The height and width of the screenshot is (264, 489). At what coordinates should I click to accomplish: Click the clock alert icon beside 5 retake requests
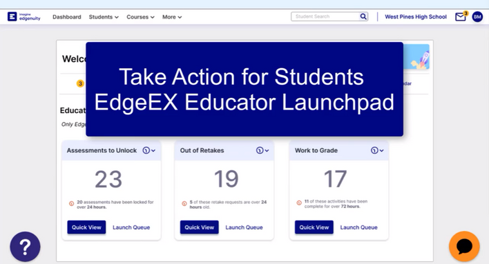click(184, 203)
